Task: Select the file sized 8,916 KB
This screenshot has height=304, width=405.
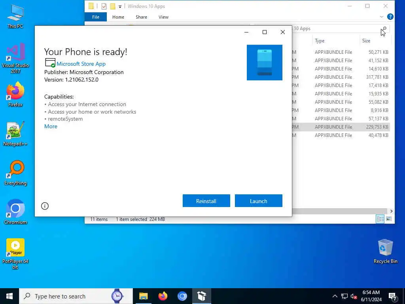Action: [341, 110]
